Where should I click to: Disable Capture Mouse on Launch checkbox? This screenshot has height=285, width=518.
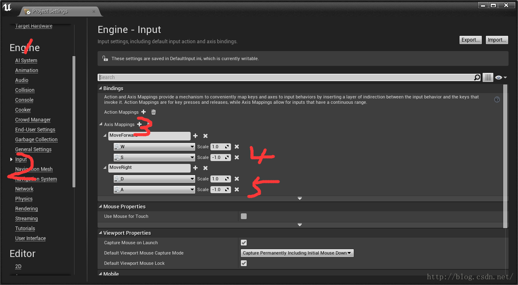[x=244, y=243]
